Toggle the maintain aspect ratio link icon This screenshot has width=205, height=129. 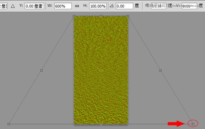(x=77, y=6)
